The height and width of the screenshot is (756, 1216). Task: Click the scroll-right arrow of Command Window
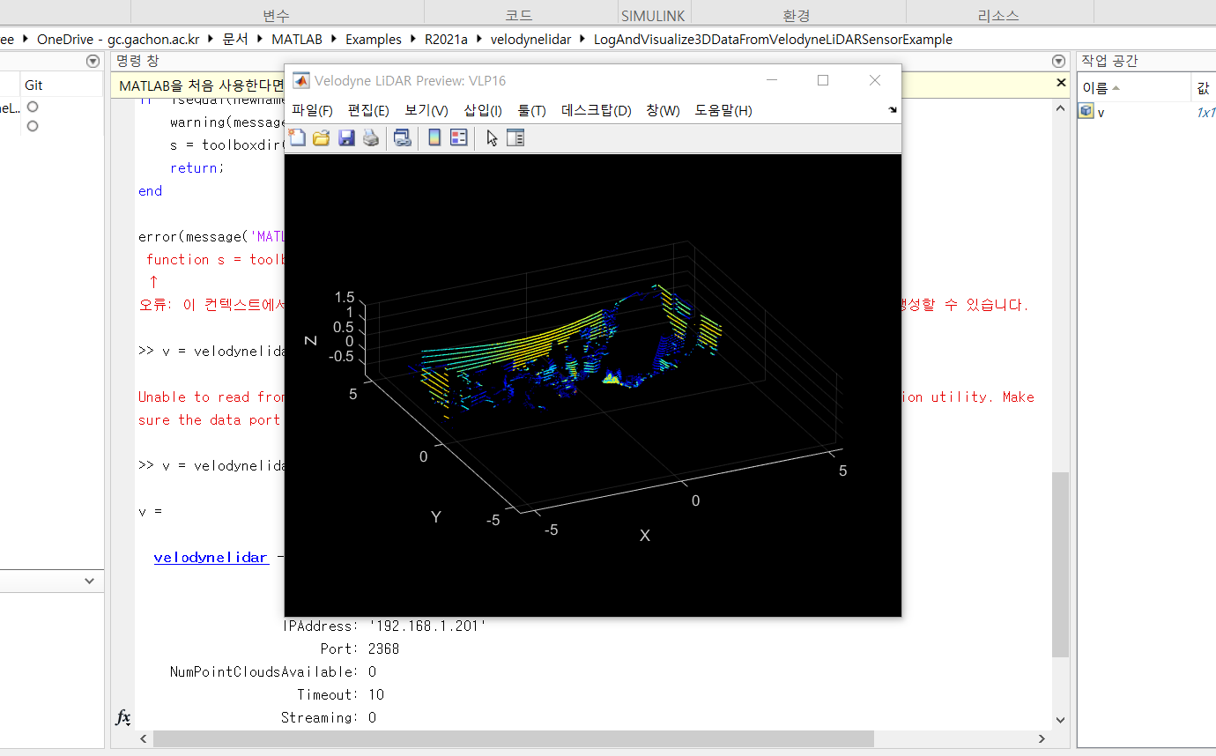(1042, 738)
